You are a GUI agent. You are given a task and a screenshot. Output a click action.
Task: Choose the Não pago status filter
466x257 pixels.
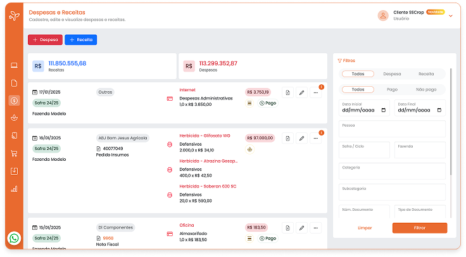425,90
